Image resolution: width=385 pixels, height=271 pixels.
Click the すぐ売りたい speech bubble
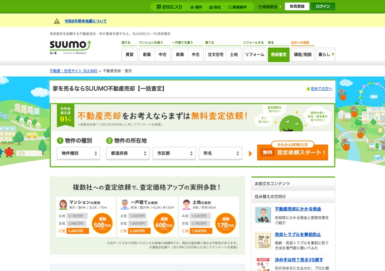[x=264, y=120]
